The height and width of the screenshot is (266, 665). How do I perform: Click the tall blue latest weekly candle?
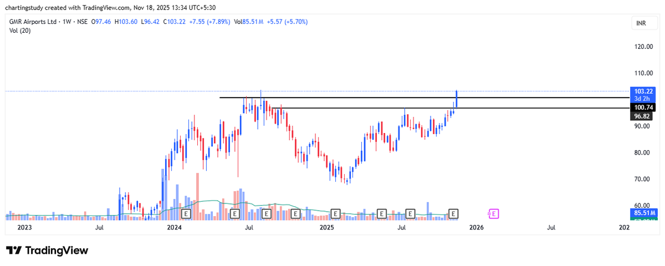(457, 99)
